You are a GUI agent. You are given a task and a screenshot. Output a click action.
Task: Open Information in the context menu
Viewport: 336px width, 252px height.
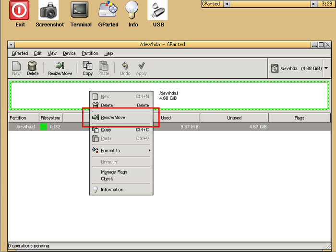121,190
